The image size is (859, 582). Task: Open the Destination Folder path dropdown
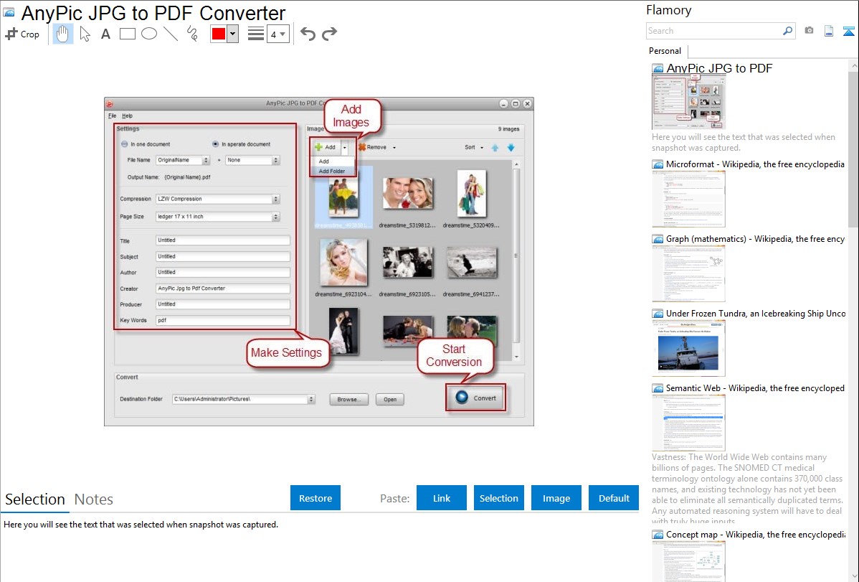click(x=311, y=399)
